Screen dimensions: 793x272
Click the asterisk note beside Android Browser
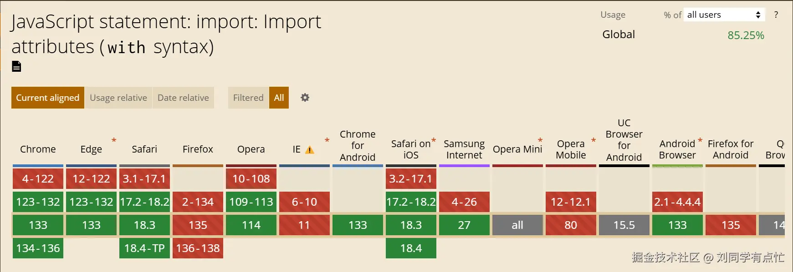[700, 140]
